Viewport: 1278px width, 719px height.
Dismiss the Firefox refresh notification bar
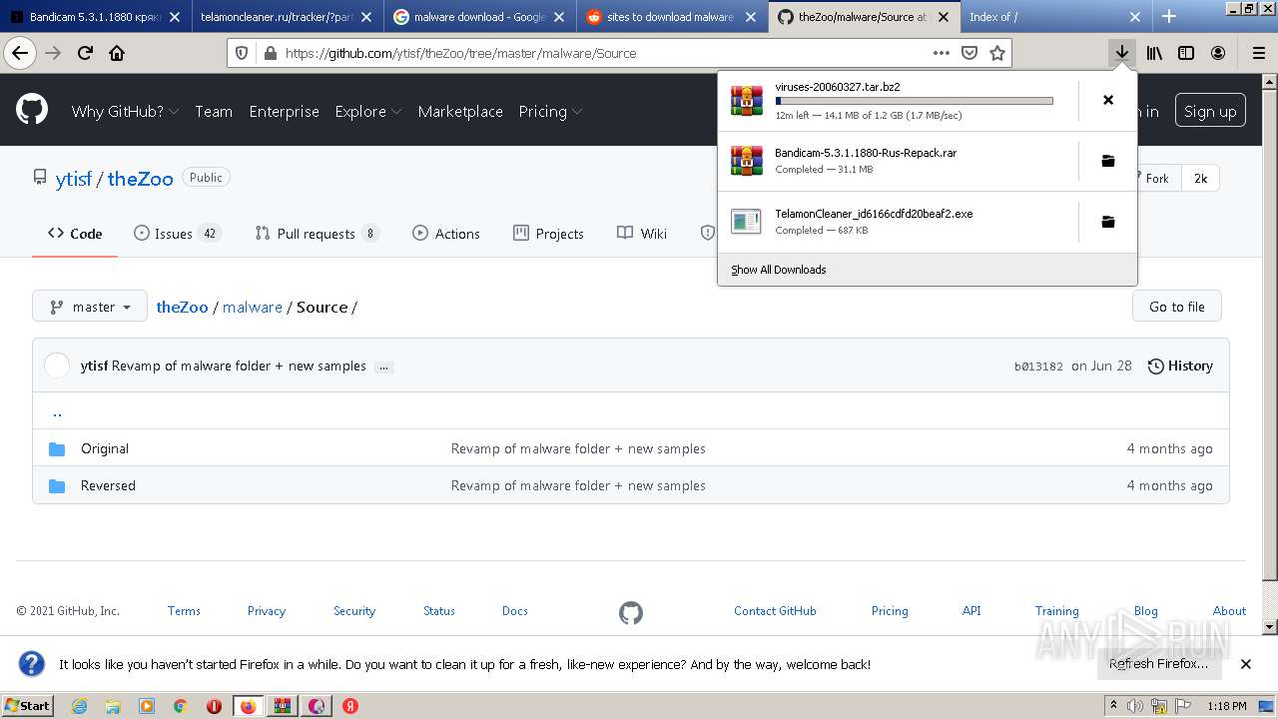pos(1246,664)
